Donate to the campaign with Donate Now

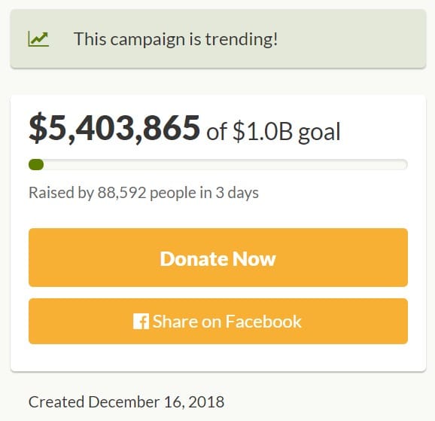click(218, 258)
